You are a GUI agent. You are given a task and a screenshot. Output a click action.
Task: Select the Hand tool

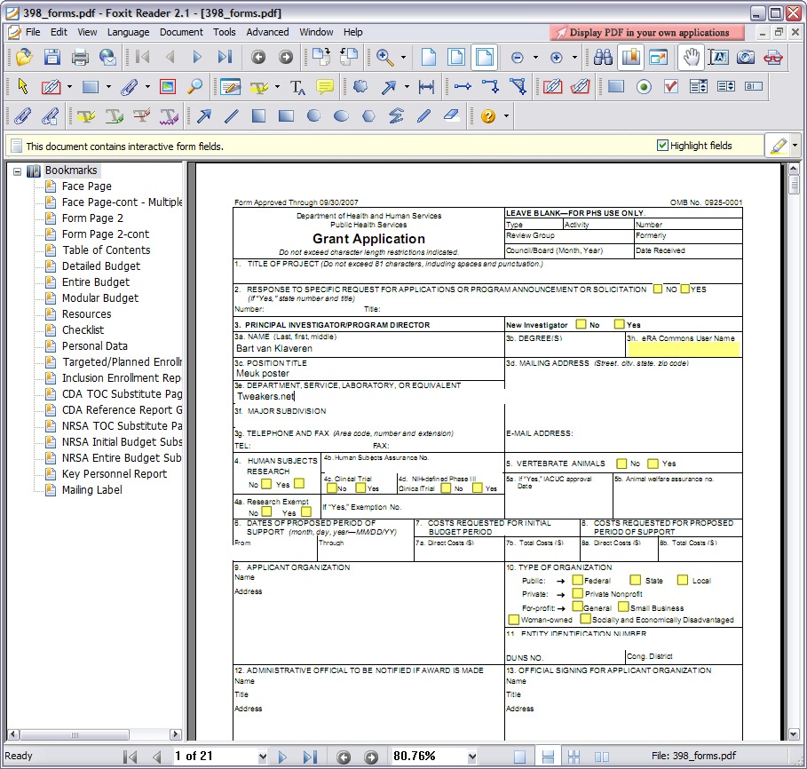coord(690,58)
